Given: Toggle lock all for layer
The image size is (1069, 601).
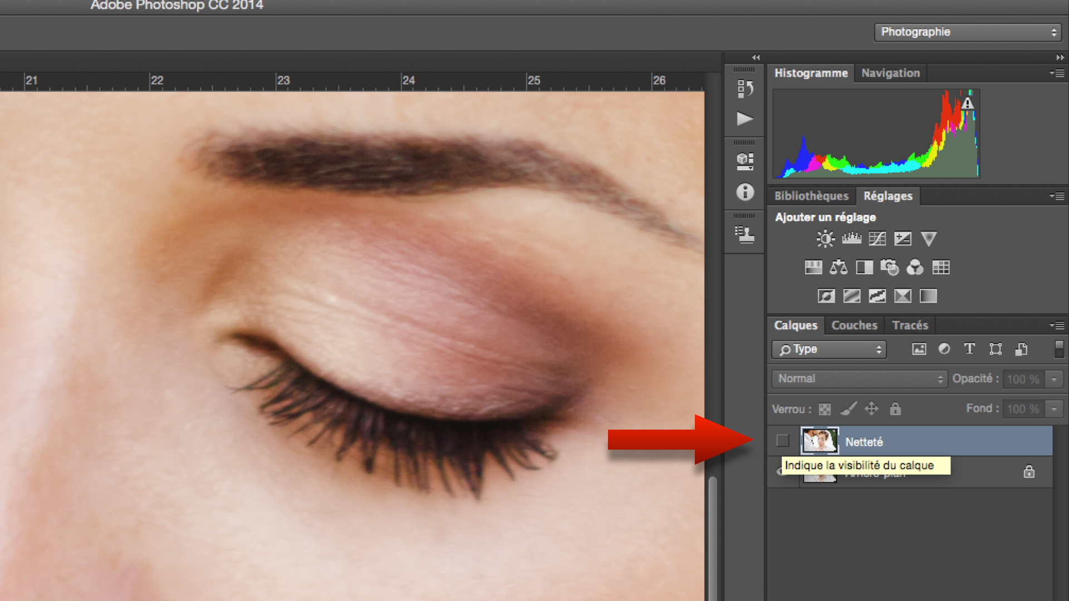Looking at the screenshot, I should [x=895, y=409].
